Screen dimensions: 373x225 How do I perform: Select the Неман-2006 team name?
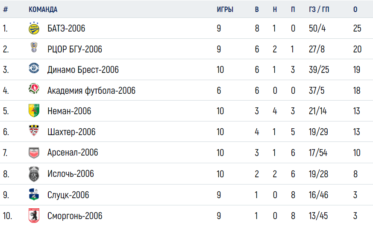(x=69, y=111)
